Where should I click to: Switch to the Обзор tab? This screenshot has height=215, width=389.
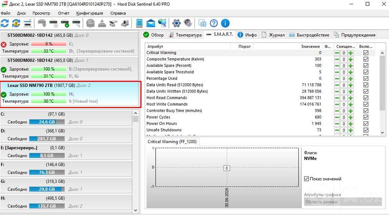tap(154, 35)
